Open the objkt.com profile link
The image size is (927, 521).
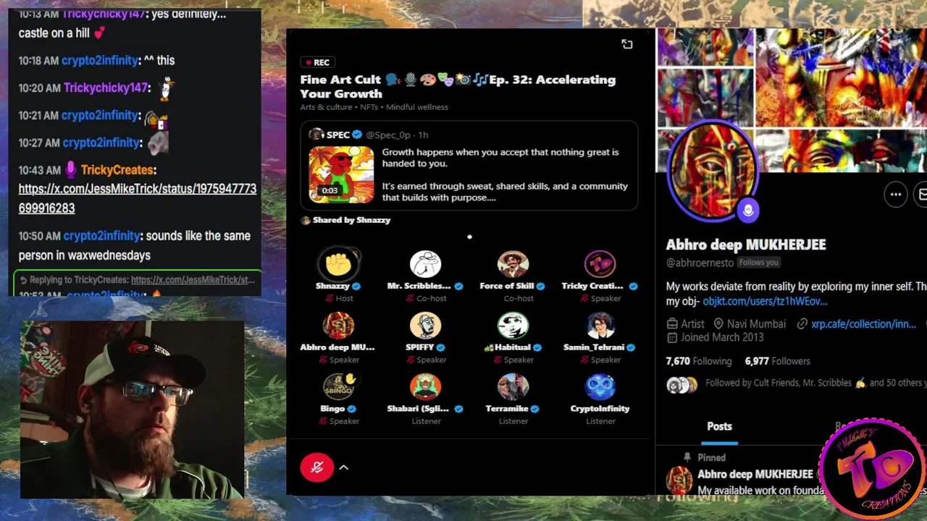pos(765,301)
